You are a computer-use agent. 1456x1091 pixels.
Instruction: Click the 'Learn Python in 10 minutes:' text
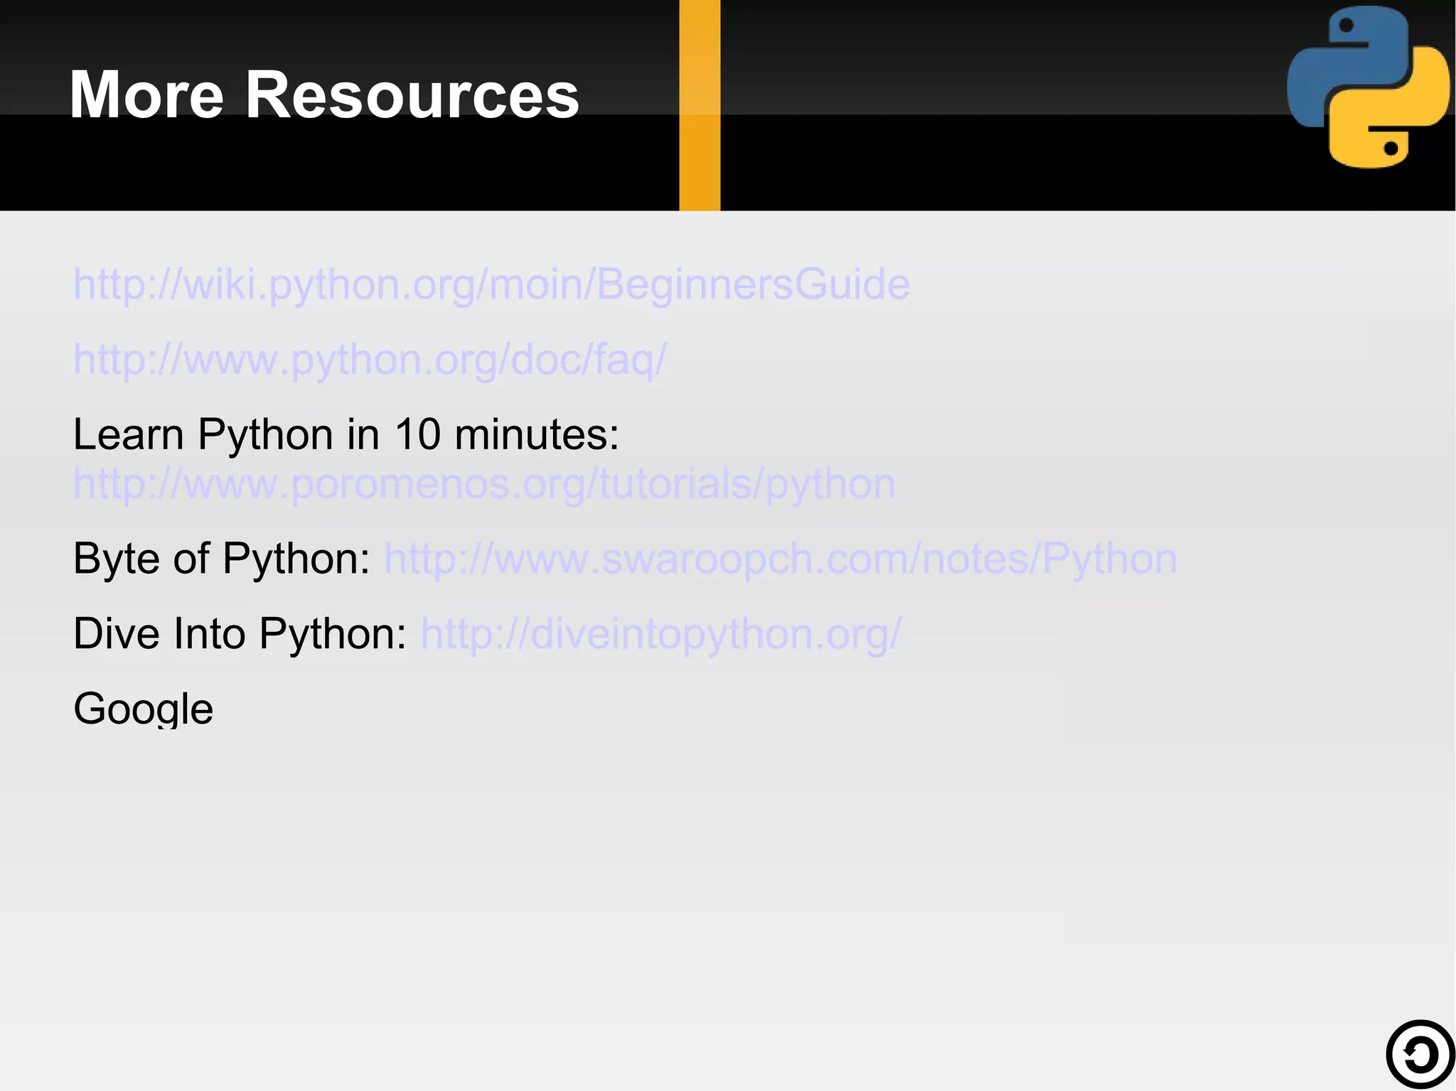point(346,434)
